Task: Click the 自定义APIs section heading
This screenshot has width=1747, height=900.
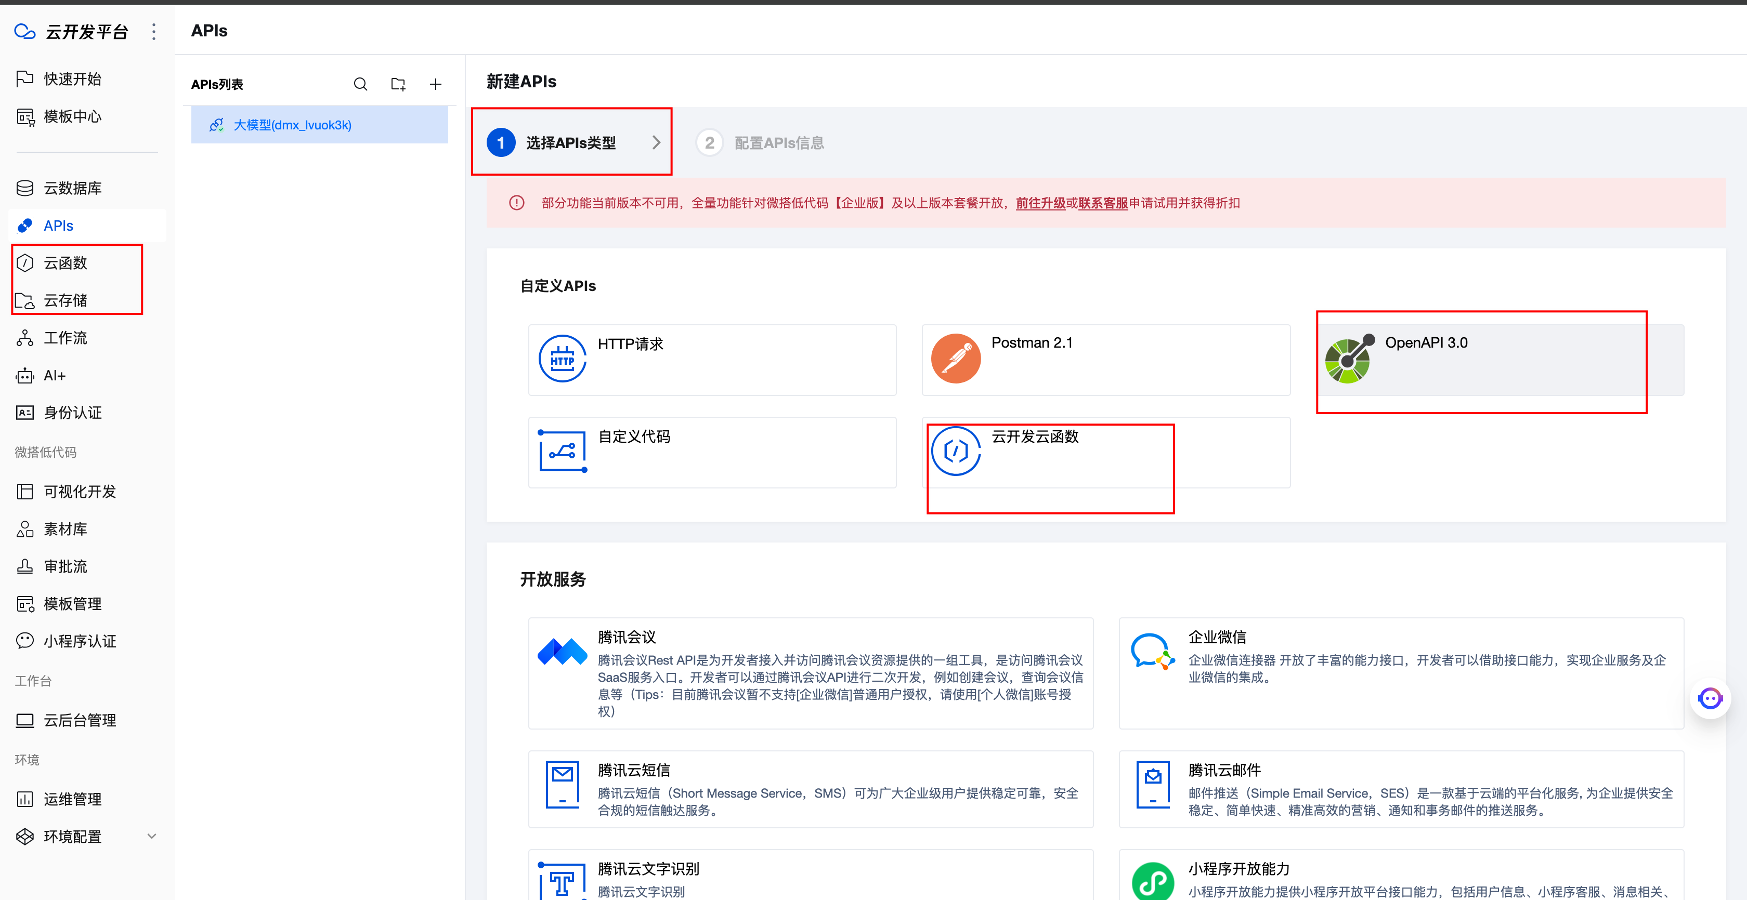Action: coord(558,286)
